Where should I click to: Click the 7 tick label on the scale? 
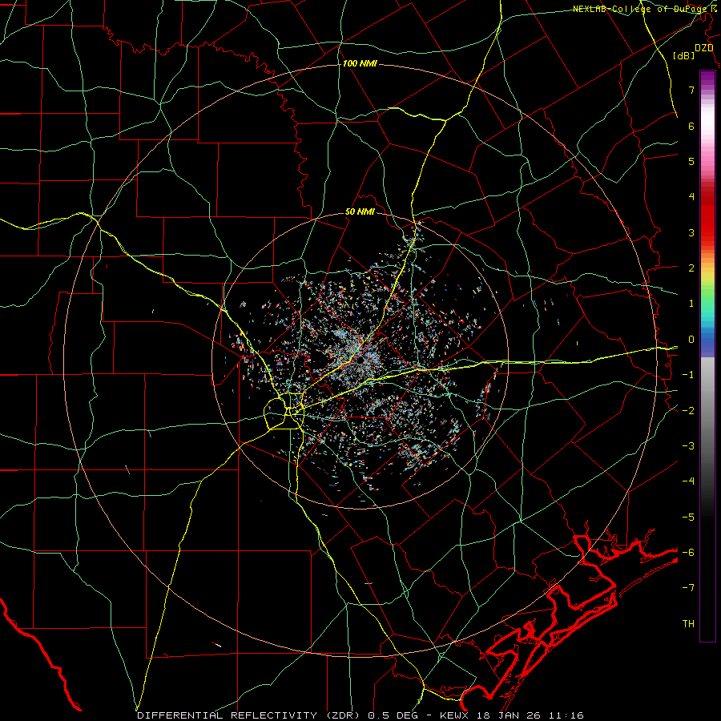(x=691, y=90)
